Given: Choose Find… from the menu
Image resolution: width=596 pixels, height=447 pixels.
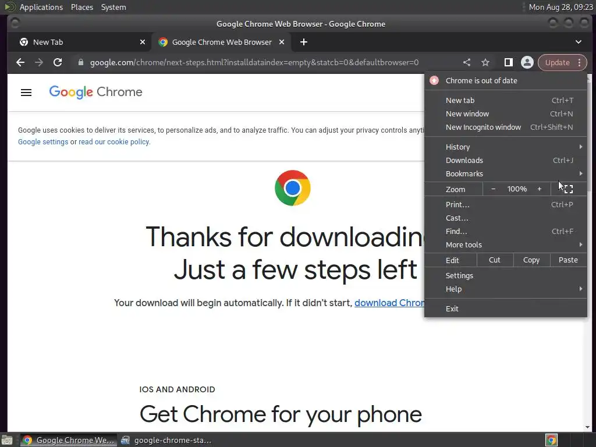Looking at the screenshot, I should pyautogui.click(x=506, y=232).
